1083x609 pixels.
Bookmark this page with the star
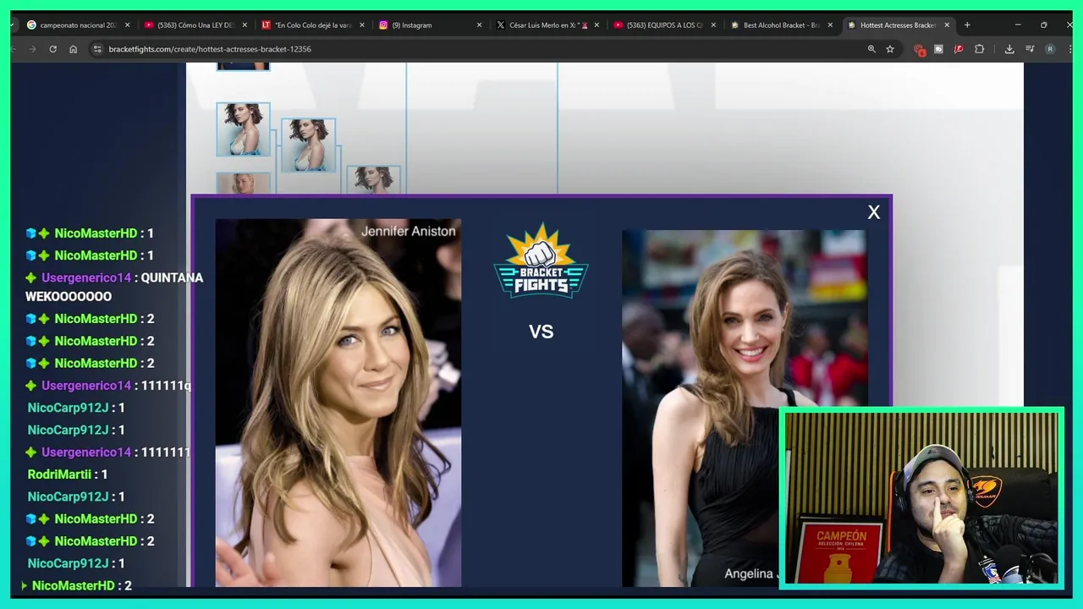[890, 49]
